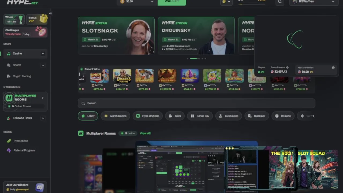Viewport: 343px width, 193px height.
Task: Open the Wheel bonus timer tile
Action: pyautogui.click(x=14, y=19)
